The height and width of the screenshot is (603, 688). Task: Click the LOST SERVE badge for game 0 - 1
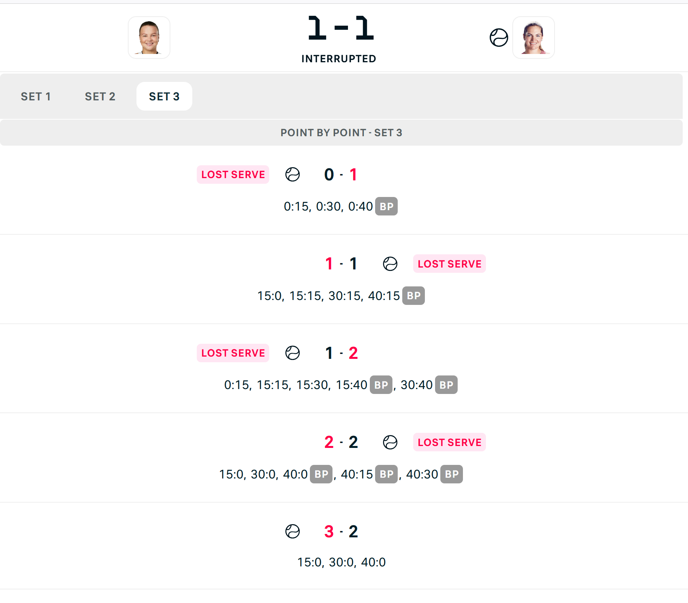(x=233, y=174)
